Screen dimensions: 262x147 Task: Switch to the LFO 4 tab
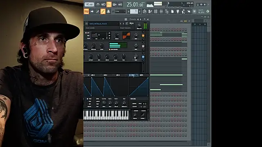pyautogui.click(x=118, y=75)
